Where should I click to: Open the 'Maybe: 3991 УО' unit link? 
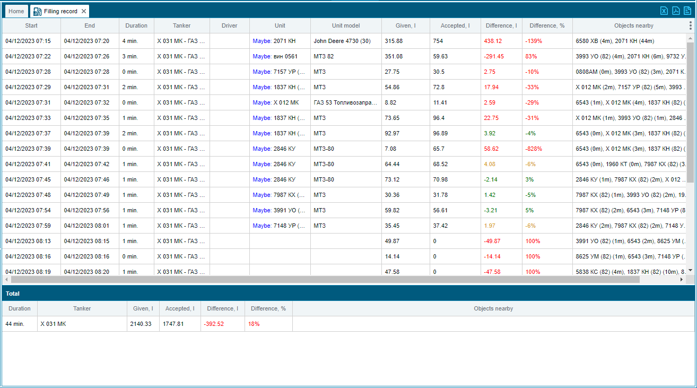[x=279, y=210]
